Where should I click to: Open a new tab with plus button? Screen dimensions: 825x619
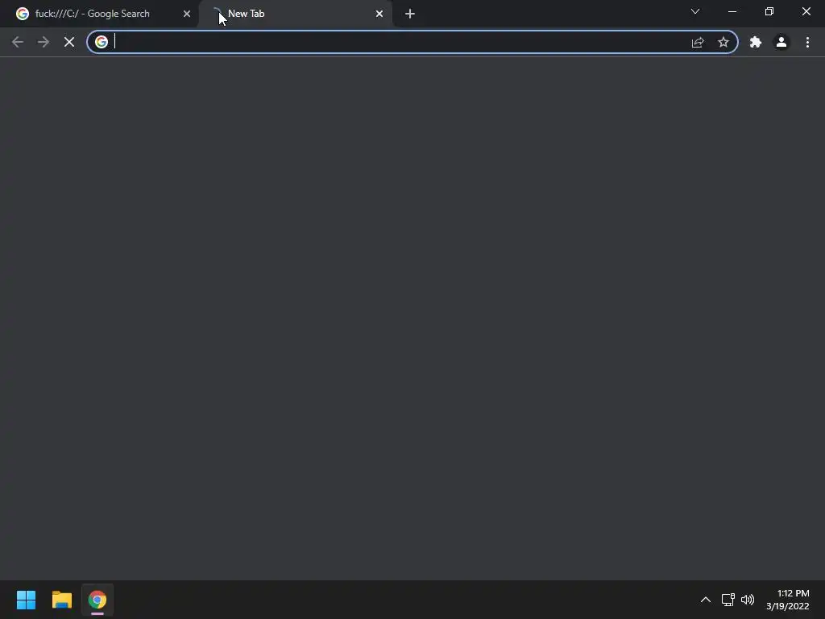[x=410, y=14]
